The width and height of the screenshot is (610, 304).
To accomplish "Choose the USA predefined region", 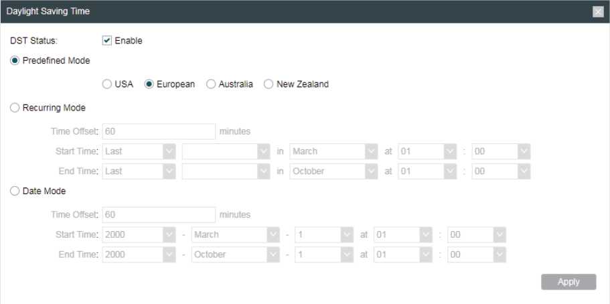I will click(x=106, y=84).
